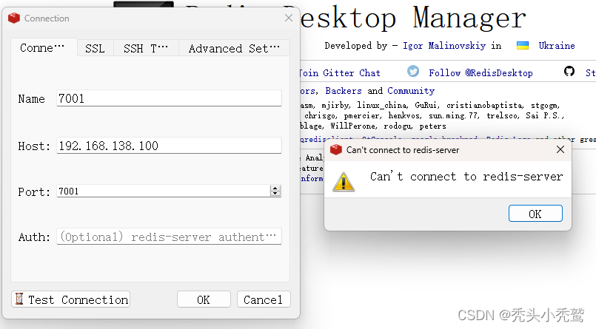596x329 pixels.
Task: Open Follow @RedisDesktop link
Action: tap(481, 73)
